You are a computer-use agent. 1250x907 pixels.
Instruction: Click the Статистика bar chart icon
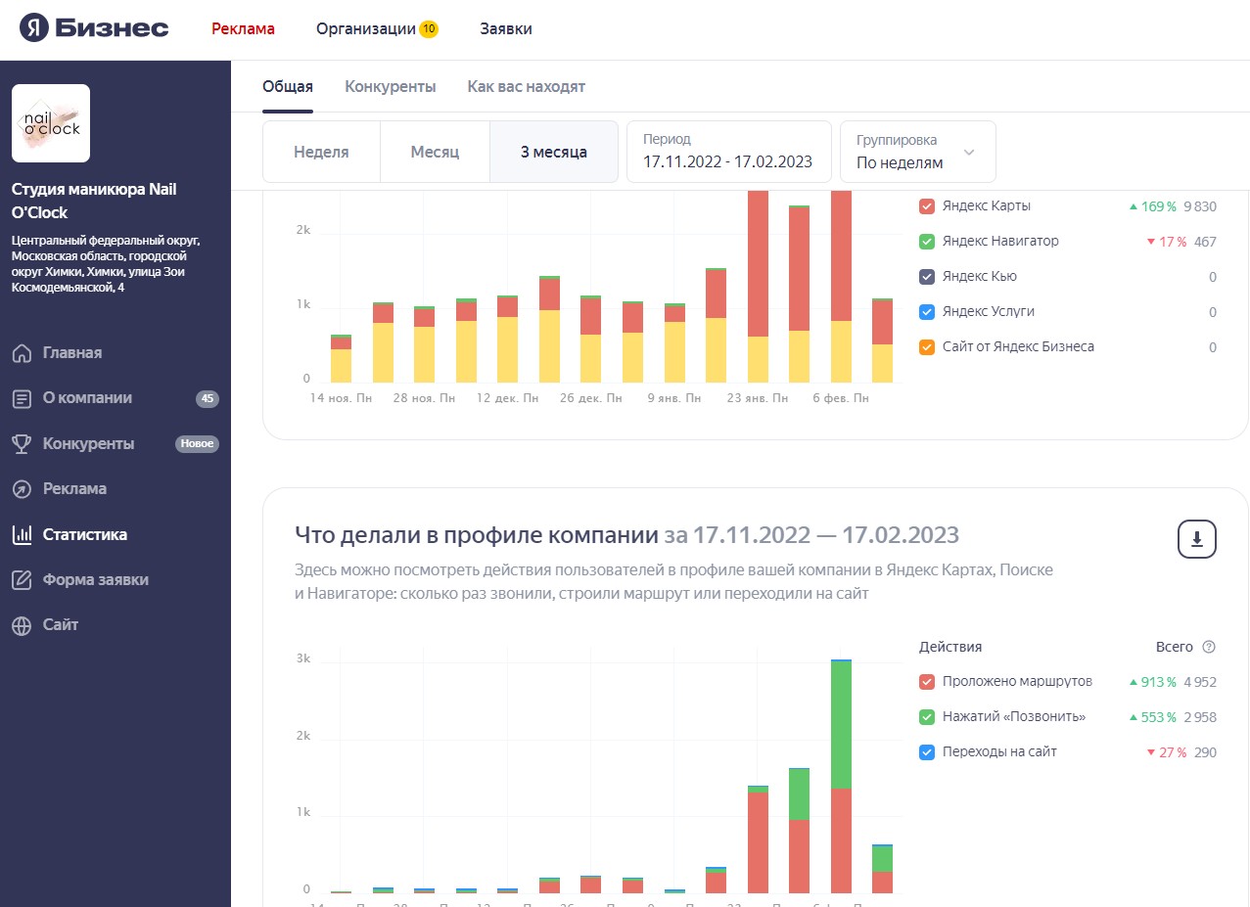click(22, 535)
